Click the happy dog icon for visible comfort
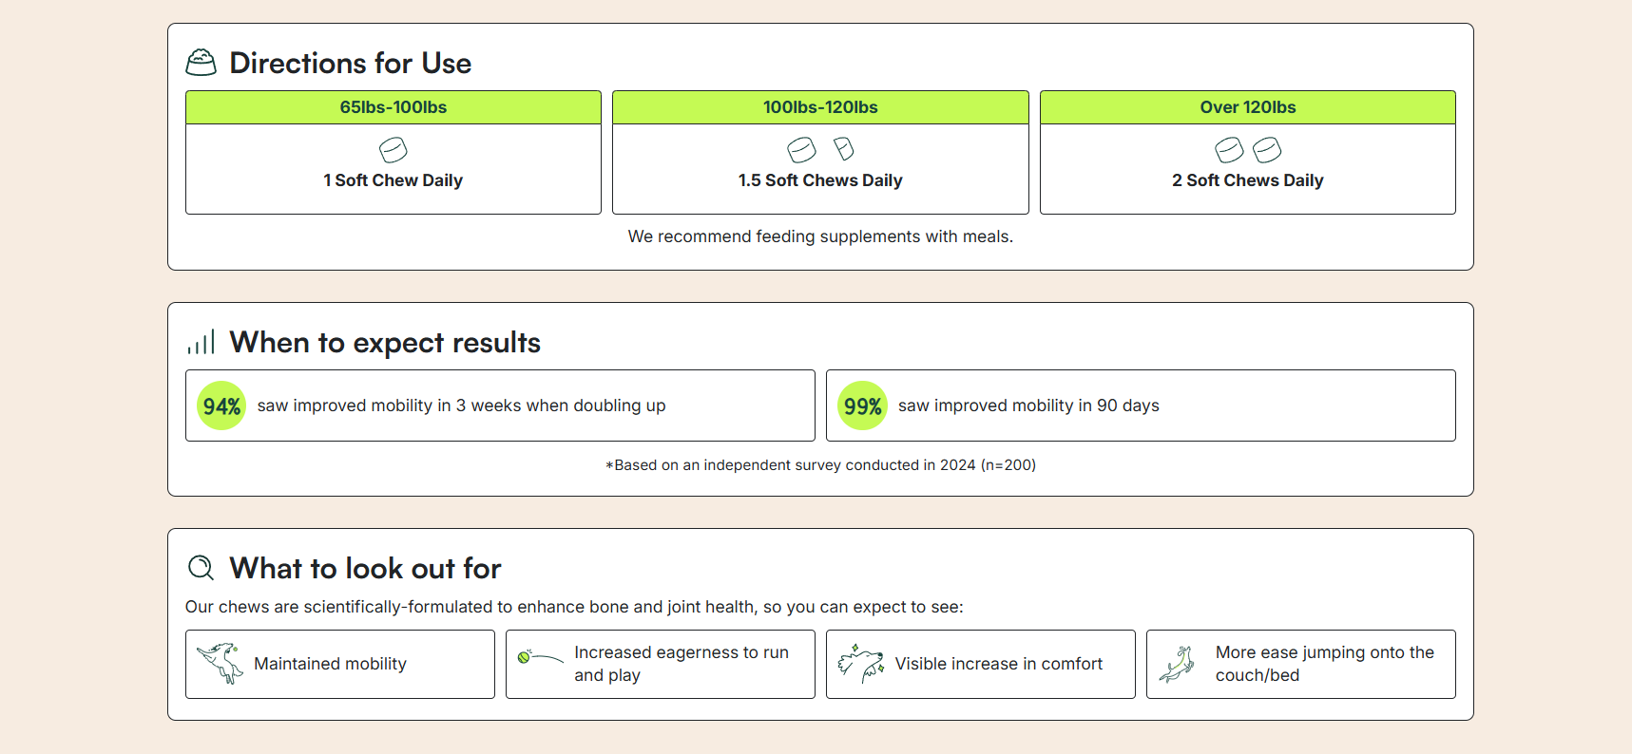1632x754 pixels. 861,663
